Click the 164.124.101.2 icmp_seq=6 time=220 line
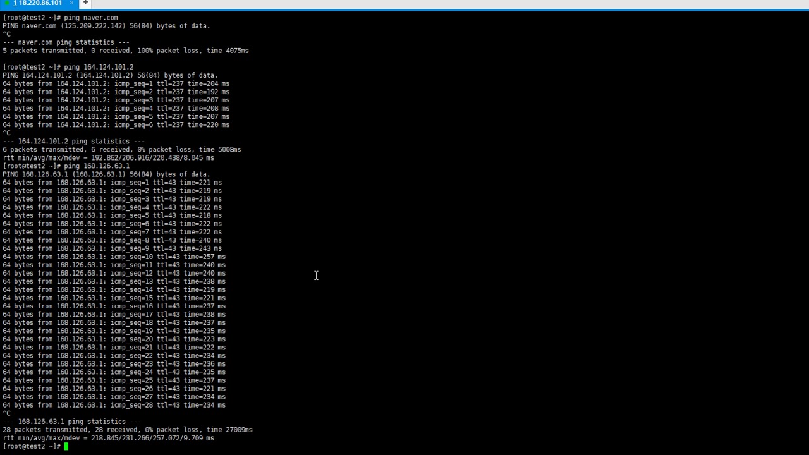Viewport: 809px width, 455px height. [x=116, y=125]
